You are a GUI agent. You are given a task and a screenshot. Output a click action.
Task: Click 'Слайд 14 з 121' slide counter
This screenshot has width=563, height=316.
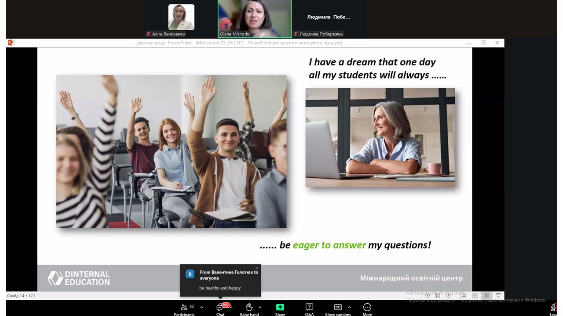pyautogui.click(x=21, y=296)
